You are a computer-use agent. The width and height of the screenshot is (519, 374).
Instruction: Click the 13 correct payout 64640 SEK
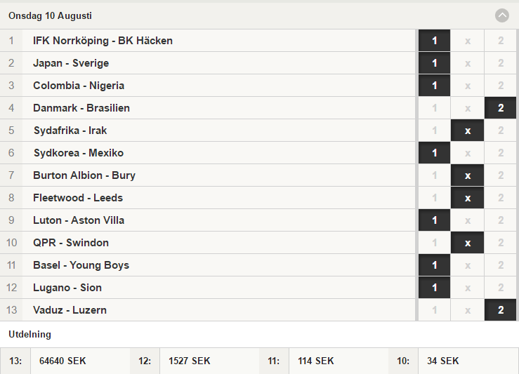click(63, 361)
